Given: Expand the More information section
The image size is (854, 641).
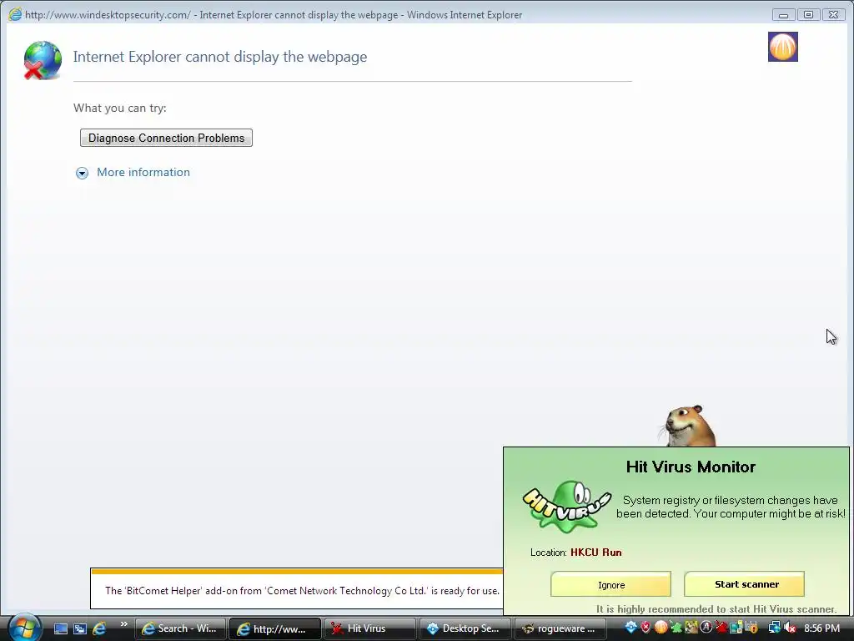Looking at the screenshot, I should tap(82, 173).
